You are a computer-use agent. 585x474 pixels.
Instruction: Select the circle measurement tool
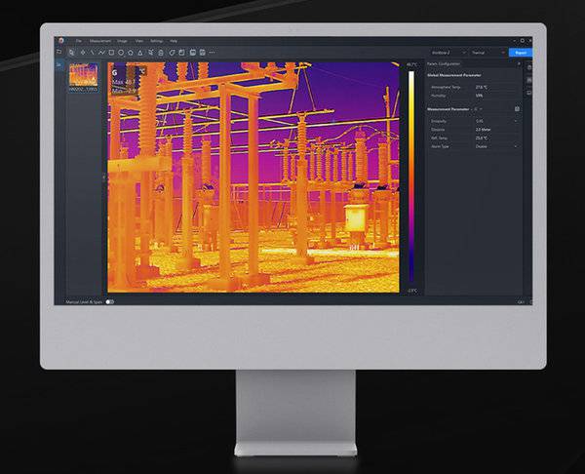coord(121,52)
